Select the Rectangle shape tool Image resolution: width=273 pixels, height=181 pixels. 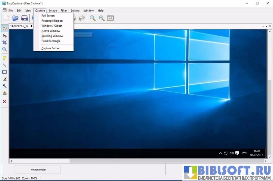click(5, 72)
